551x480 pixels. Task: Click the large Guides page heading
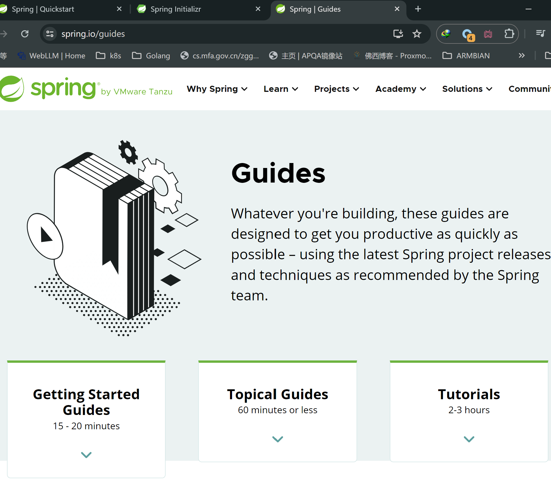click(278, 173)
